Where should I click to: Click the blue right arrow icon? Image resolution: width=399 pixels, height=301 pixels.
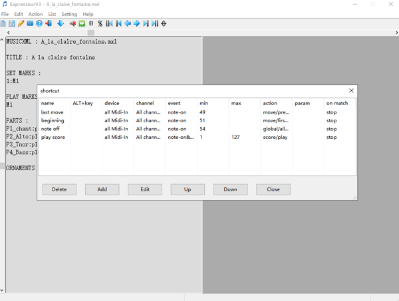coord(137,23)
